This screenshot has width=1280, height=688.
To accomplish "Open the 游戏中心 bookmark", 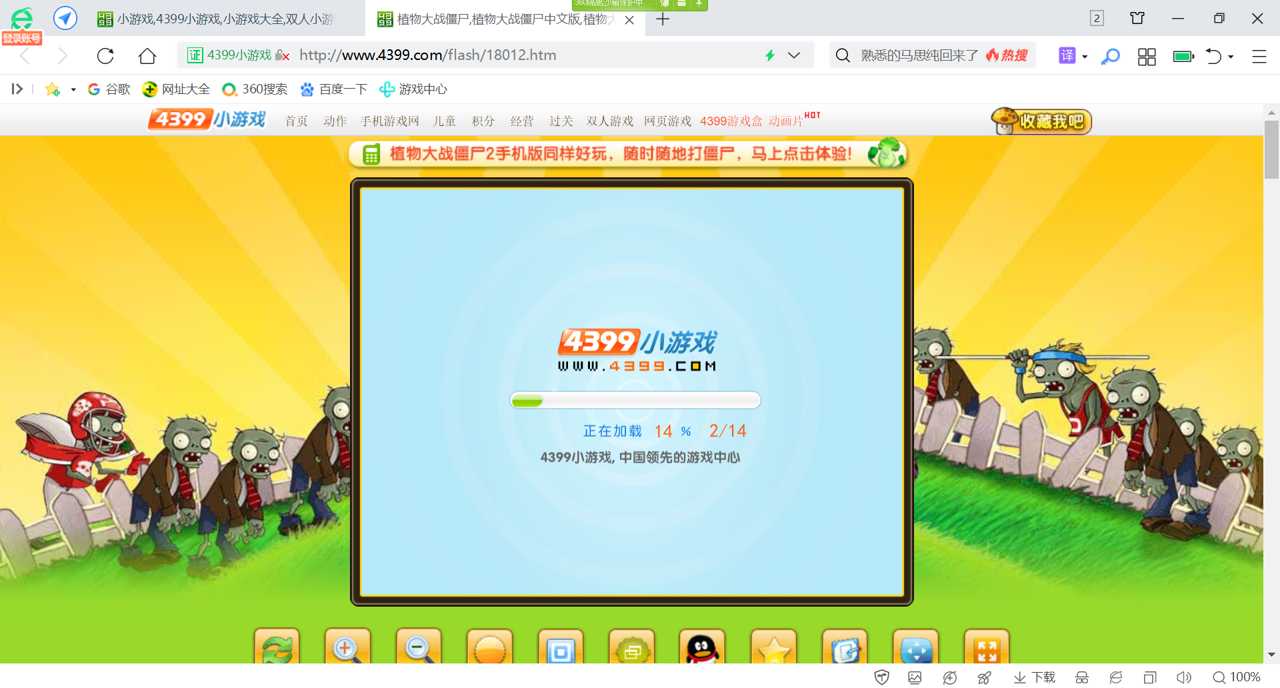I will click(413, 89).
